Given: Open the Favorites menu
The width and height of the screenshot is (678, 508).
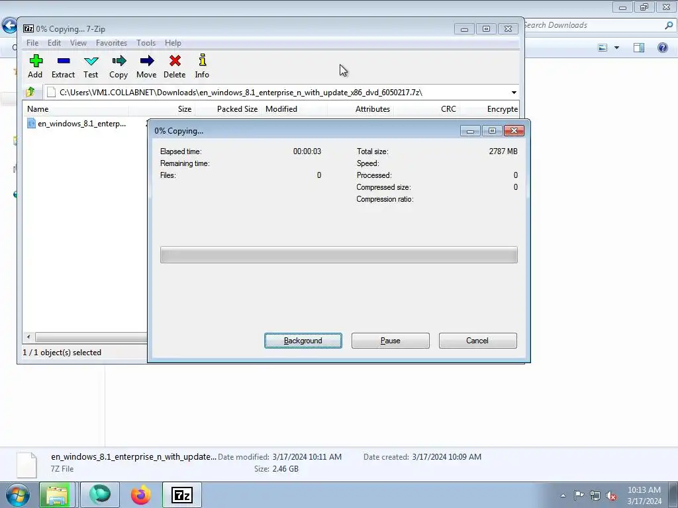Looking at the screenshot, I should [x=111, y=43].
